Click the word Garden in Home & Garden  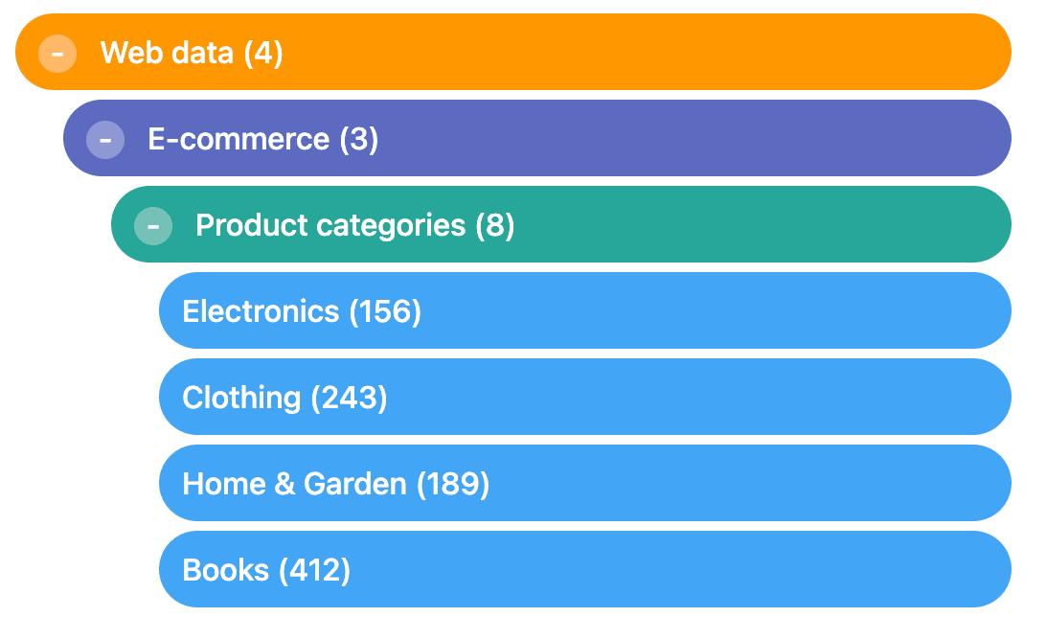(354, 484)
